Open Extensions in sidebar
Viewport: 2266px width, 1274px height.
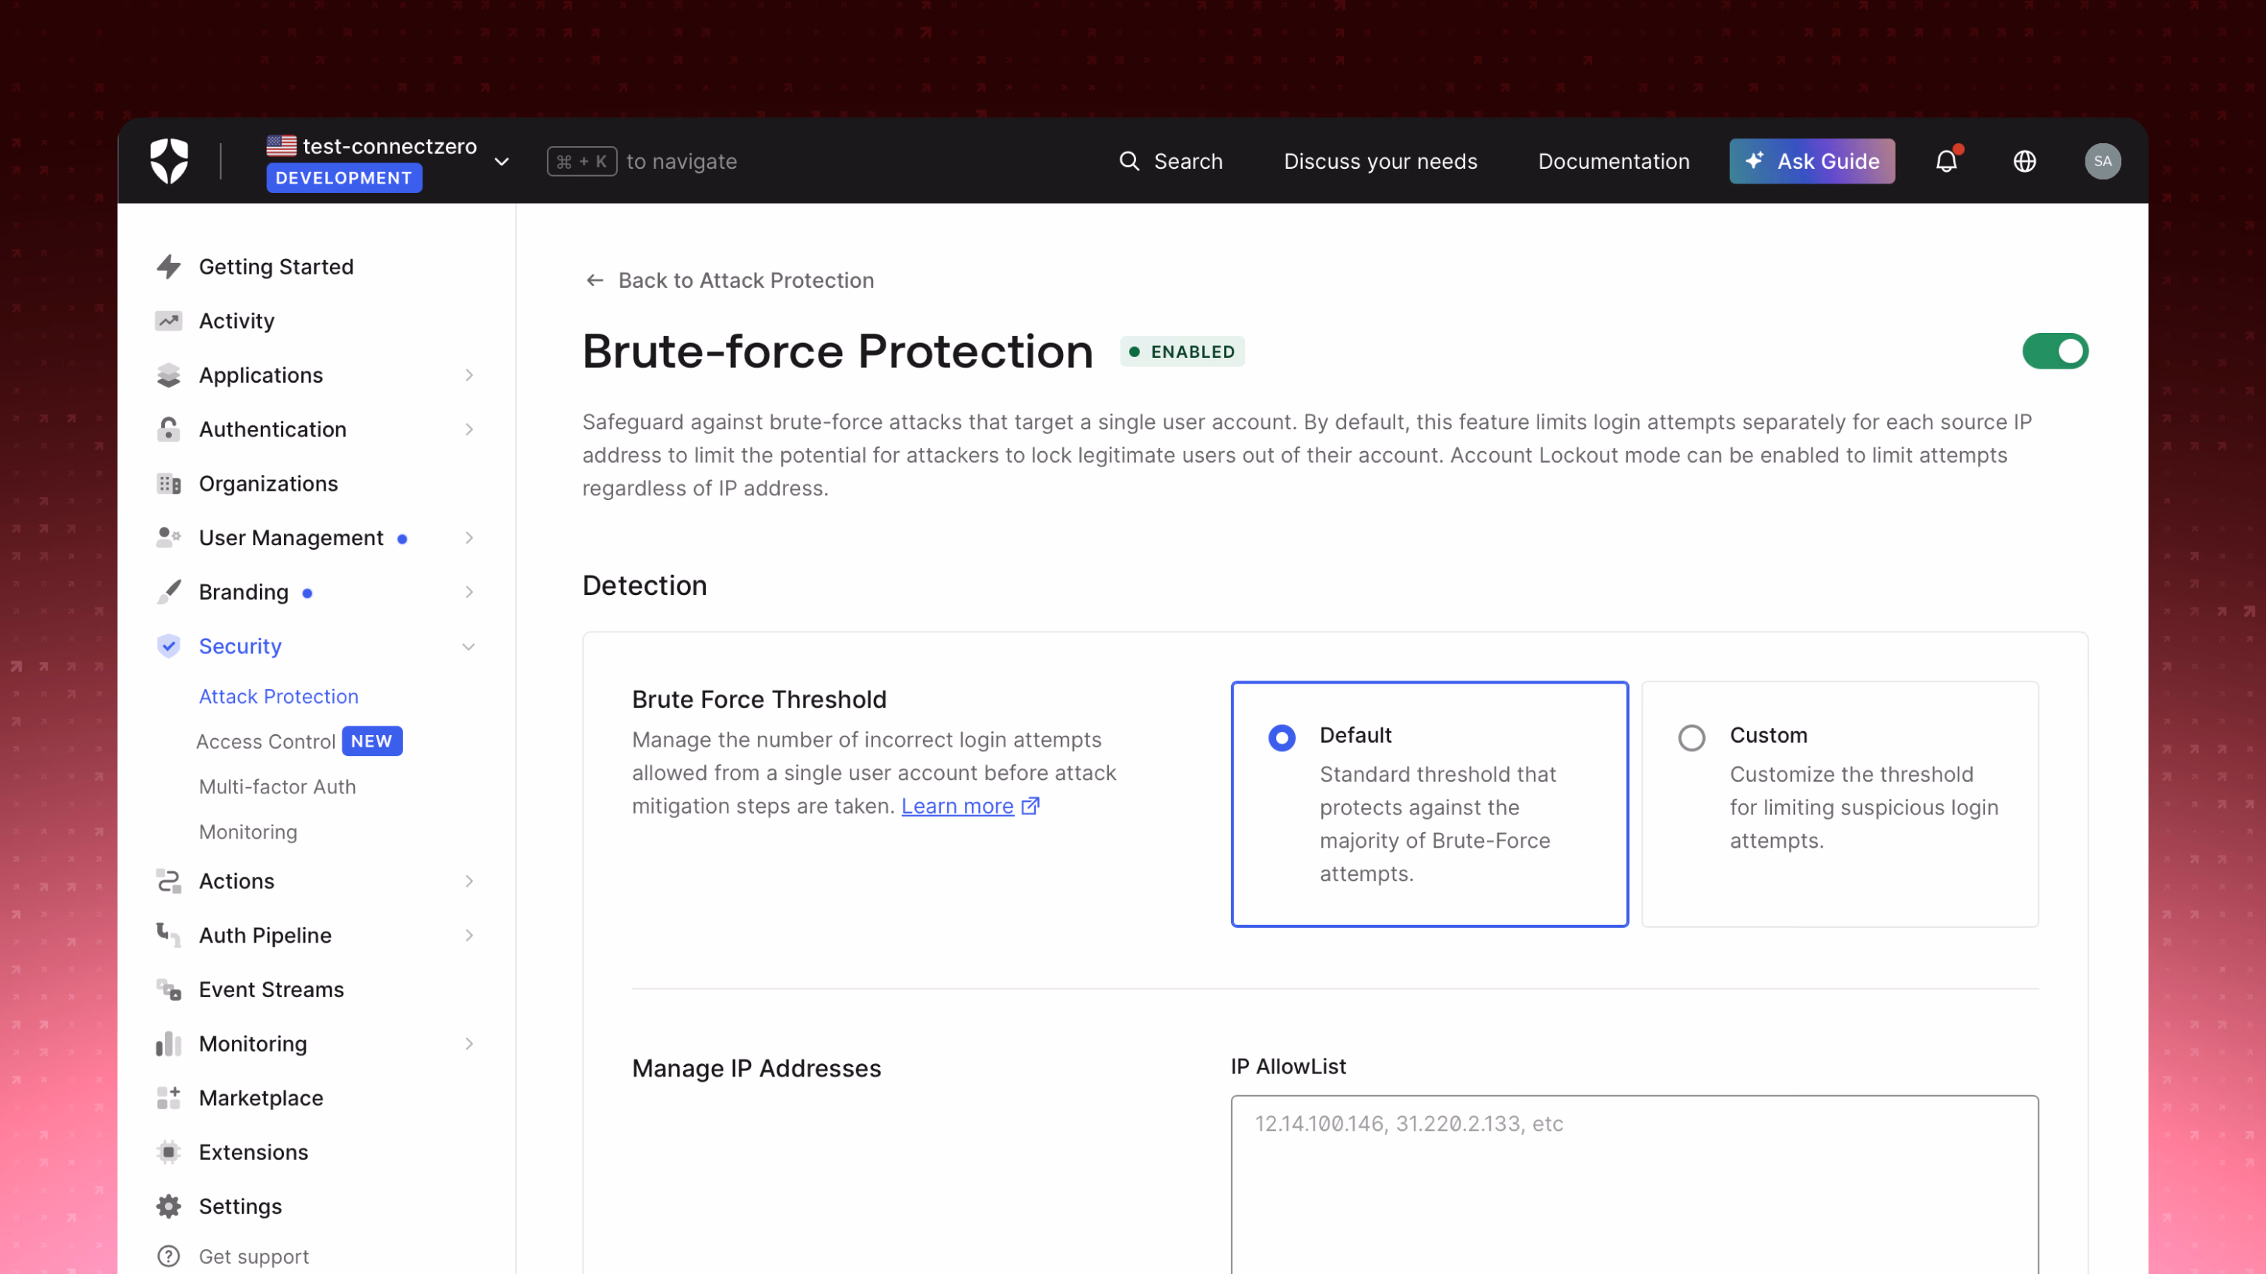tap(254, 1152)
